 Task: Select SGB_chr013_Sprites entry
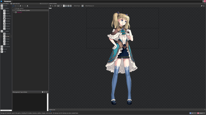point(24,10)
